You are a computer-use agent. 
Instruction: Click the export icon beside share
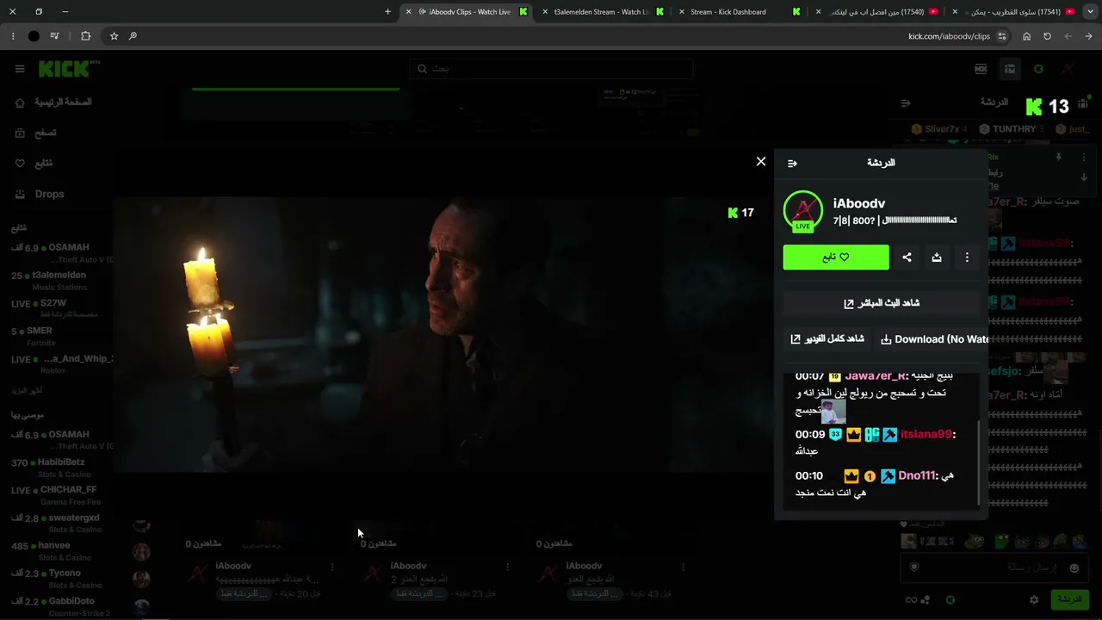click(x=937, y=257)
